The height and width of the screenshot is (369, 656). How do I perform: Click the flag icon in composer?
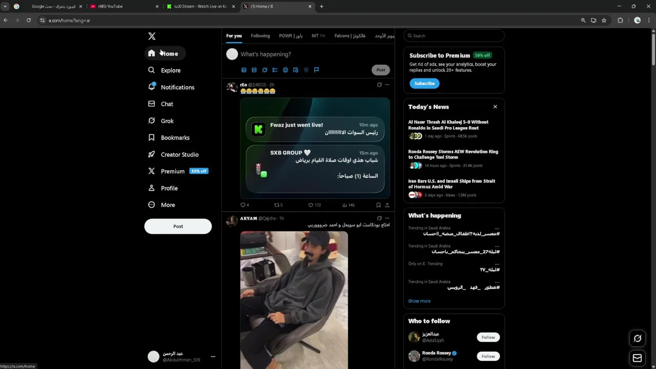point(316,70)
